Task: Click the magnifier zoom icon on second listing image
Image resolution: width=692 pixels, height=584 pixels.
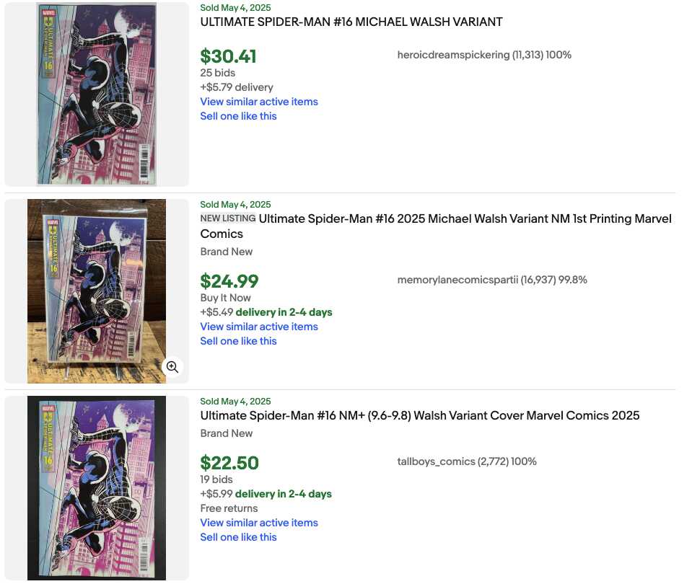Action: point(172,367)
